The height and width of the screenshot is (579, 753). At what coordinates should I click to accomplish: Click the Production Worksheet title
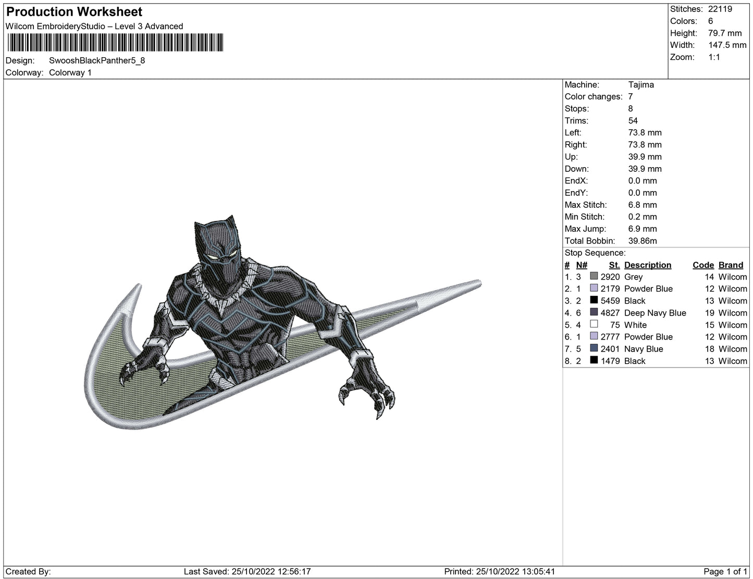click(x=74, y=11)
